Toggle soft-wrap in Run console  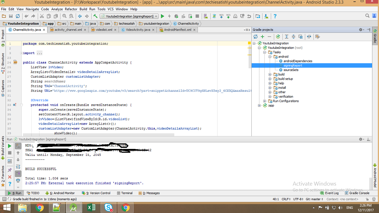pos(18,167)
